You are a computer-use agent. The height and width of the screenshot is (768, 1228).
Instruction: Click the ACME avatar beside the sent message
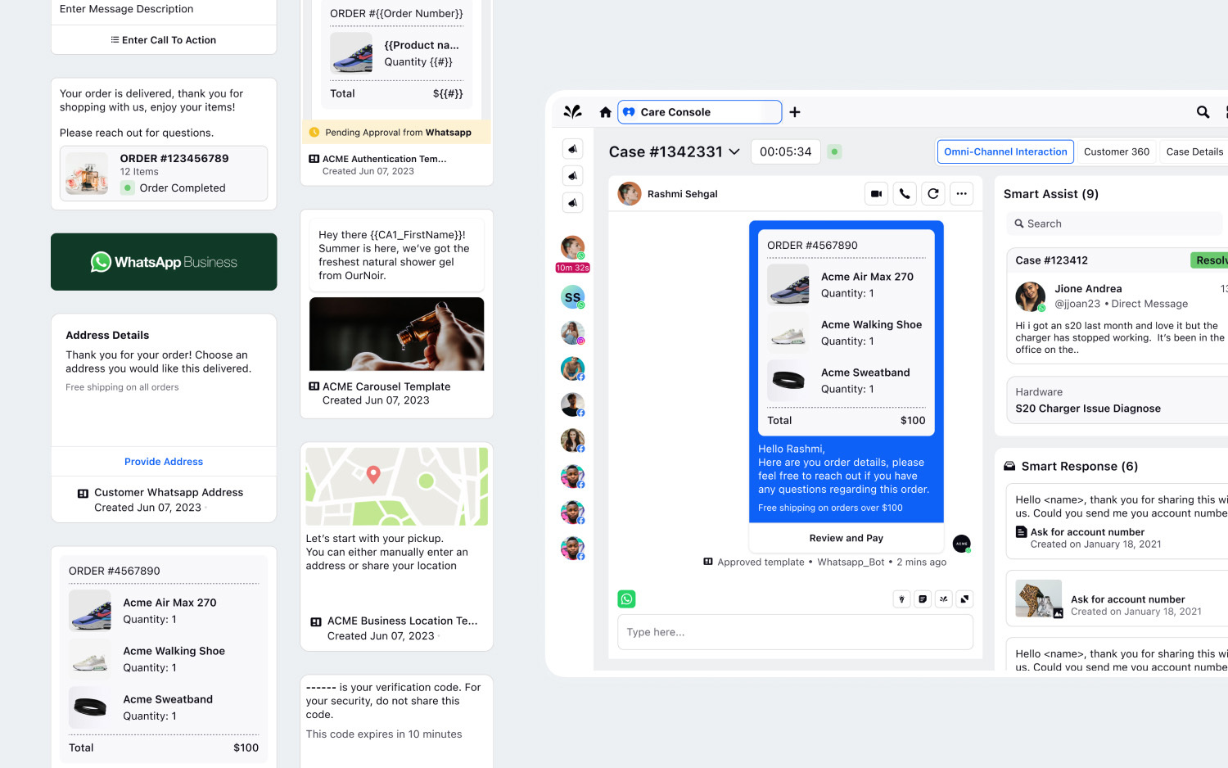(x=962, y=543)
